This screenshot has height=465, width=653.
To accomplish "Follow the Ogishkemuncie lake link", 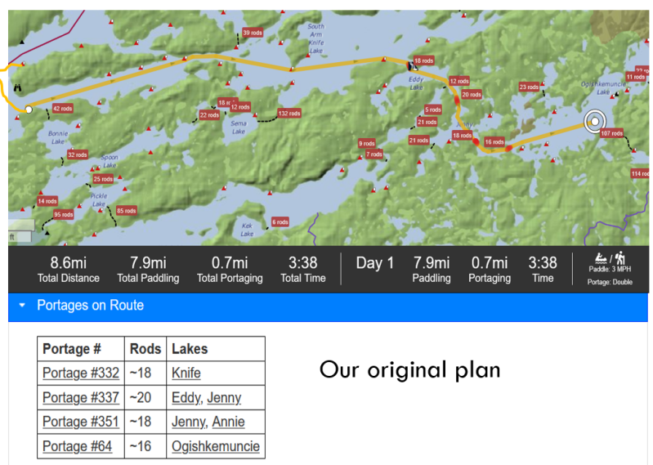I will click(216, 446).
